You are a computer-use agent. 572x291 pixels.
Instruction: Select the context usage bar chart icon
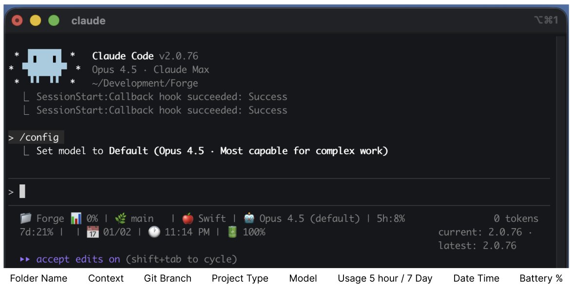click(75, 218)
